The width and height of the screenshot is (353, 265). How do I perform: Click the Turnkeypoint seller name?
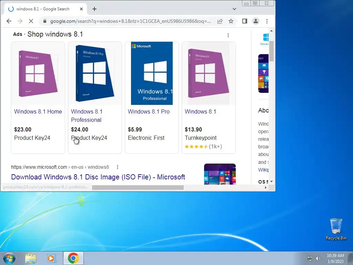point(201,138)
